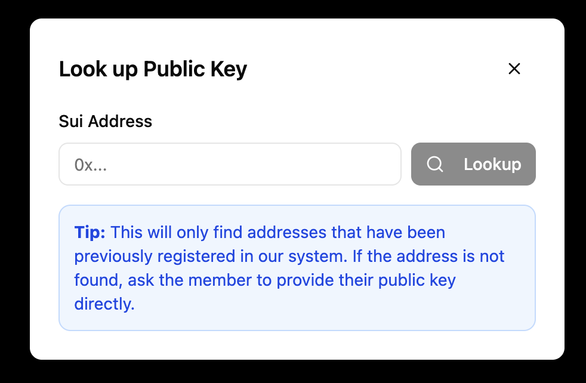Click the Sui Address label

[x=105, y=121]
